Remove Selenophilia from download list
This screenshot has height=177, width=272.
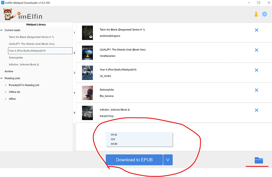coord(256,90)
